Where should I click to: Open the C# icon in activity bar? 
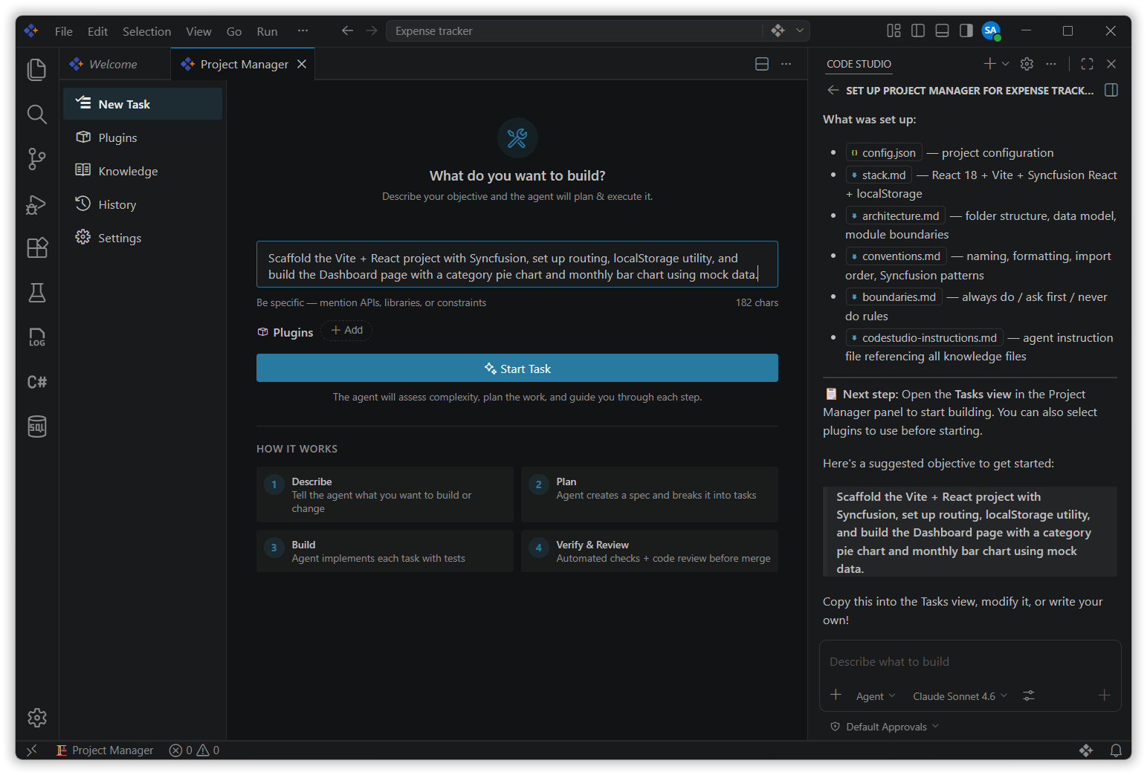(36, 382)
